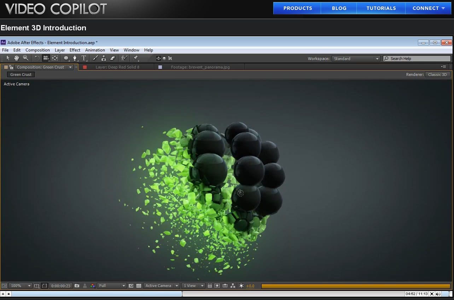Image resolution: width=454 pixels, height=300 pixels.
Task: Select the Rotation tool
Action: (37, 58)
